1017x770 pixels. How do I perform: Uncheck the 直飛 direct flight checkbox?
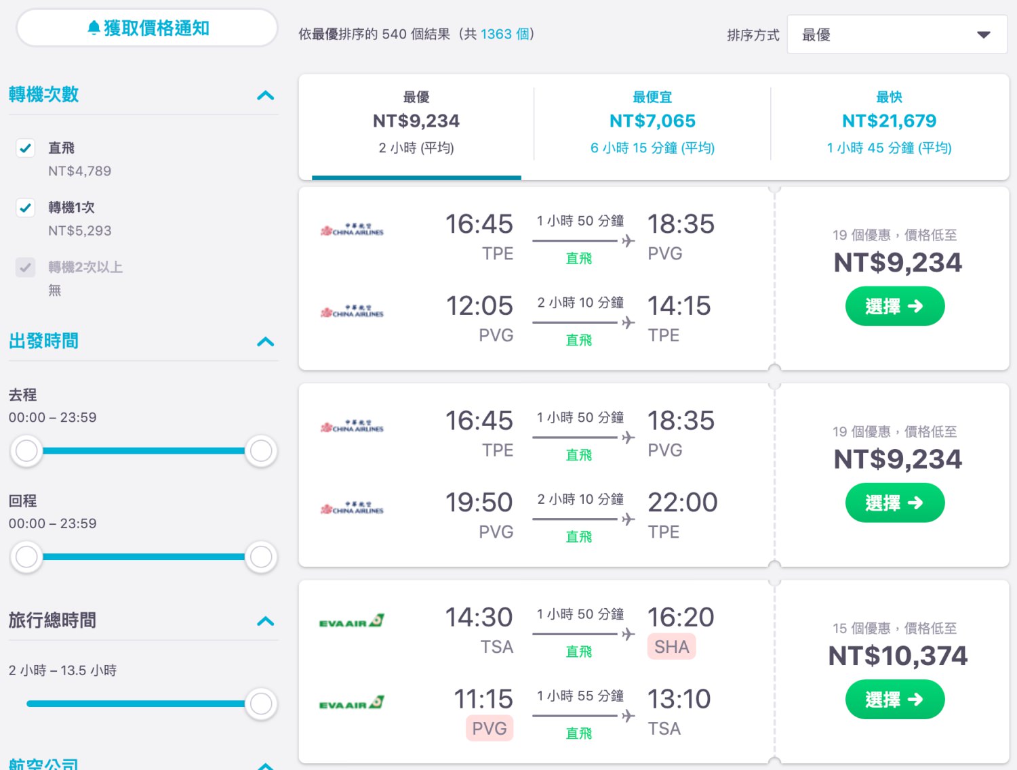click(26, 148)
